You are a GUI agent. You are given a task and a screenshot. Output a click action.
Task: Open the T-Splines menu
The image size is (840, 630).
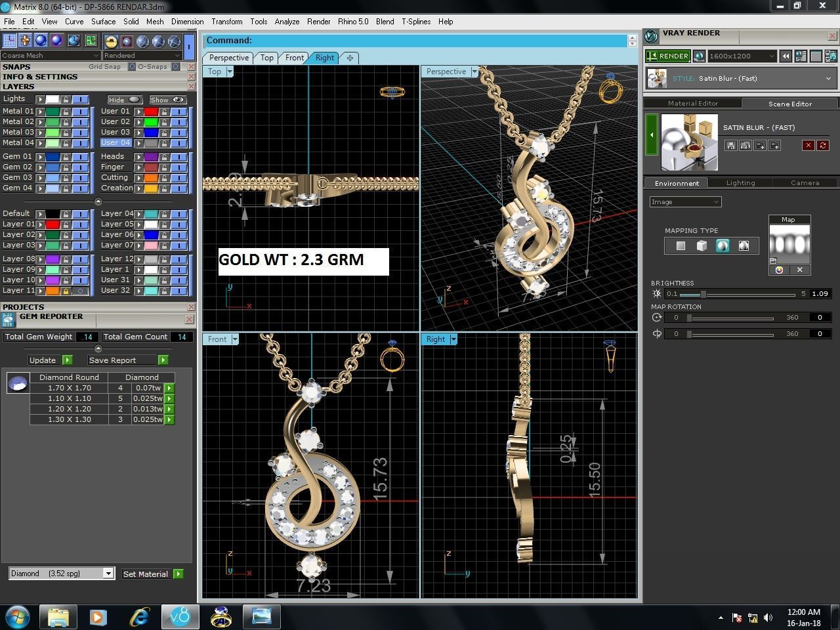click(x=416, y=22)
